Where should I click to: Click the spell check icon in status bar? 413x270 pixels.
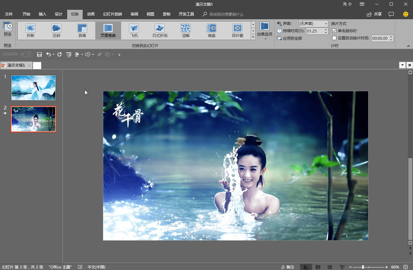[80, 267]
